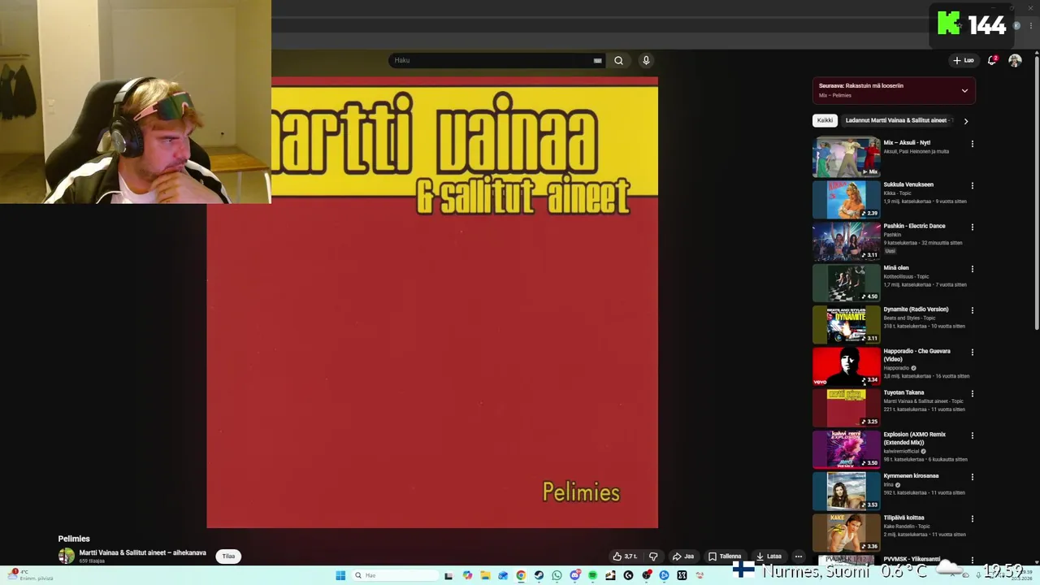
Task: Play the Kymmenen kirosanaa thumbnail
Action: (846, 491)
